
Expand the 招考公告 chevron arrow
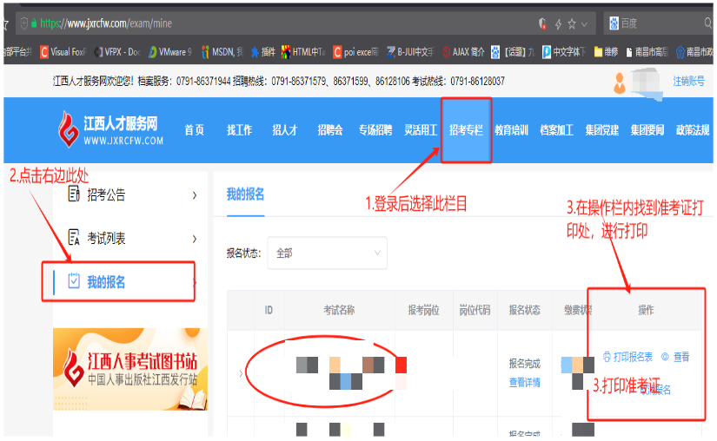[195, 195]
